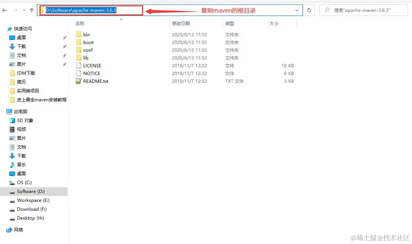Go back with the left arrow button
The width and height of the screenshot is (412, 244).
click(x=4, y=10)
